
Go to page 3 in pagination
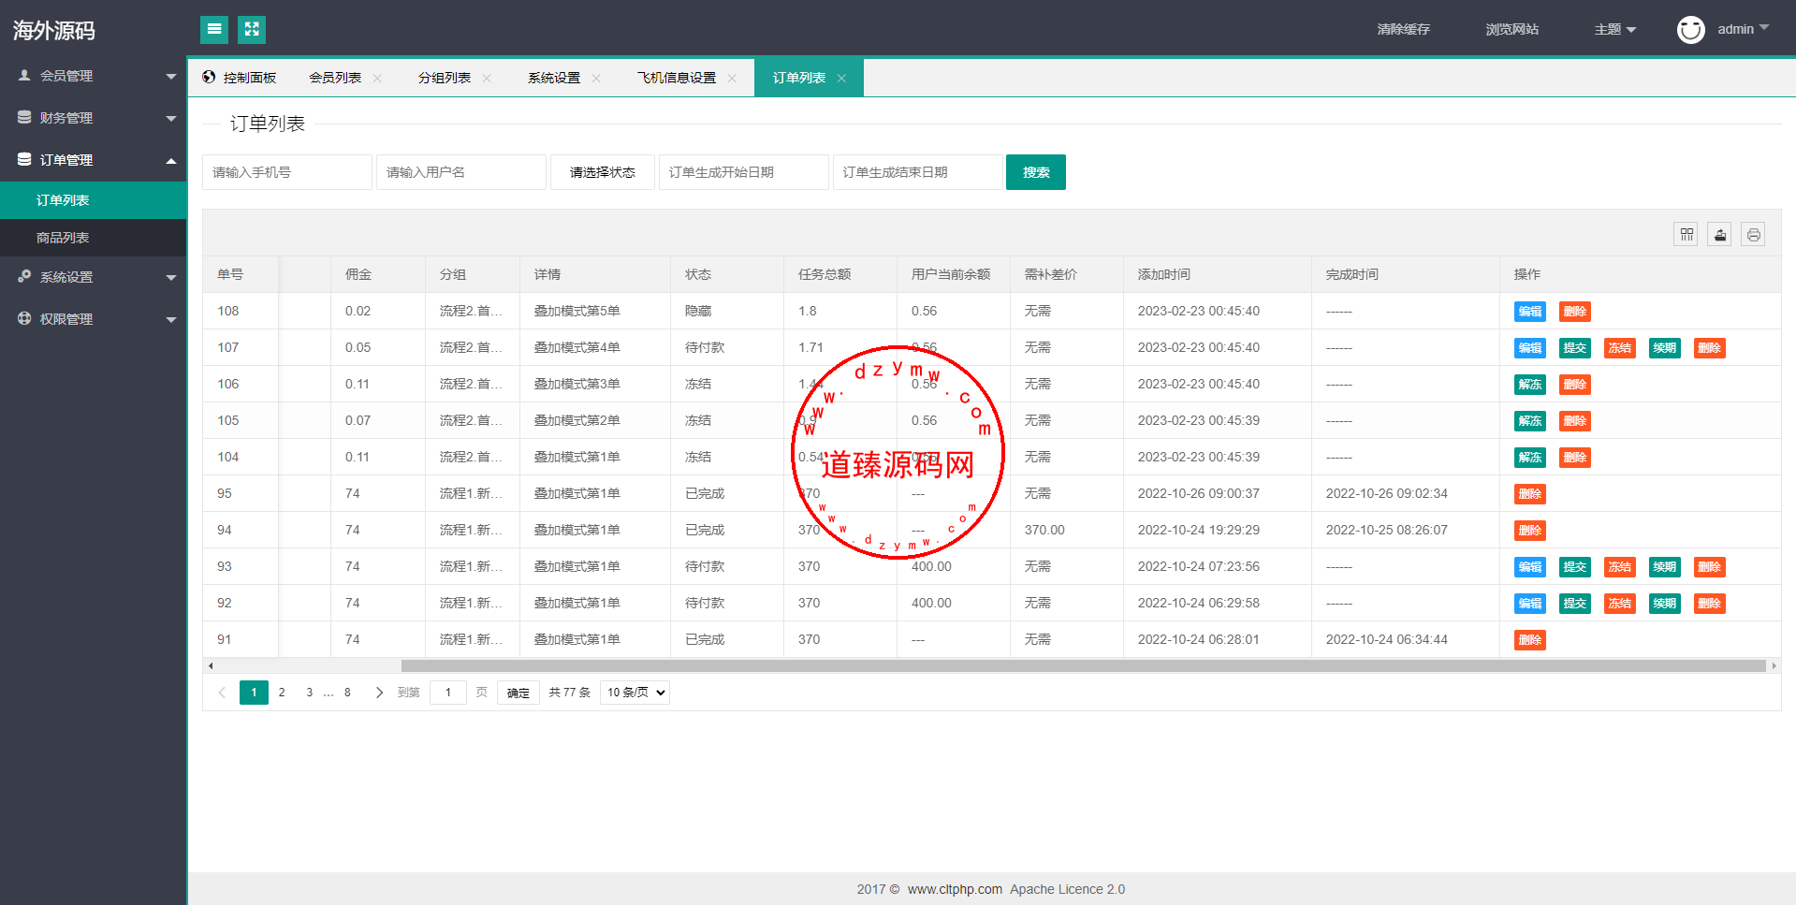[x=310, y=693]
